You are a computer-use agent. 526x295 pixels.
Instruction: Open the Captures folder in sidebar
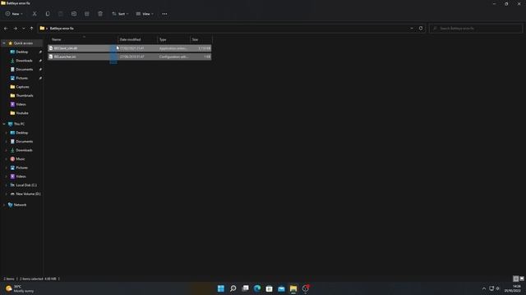click(22, 87)
